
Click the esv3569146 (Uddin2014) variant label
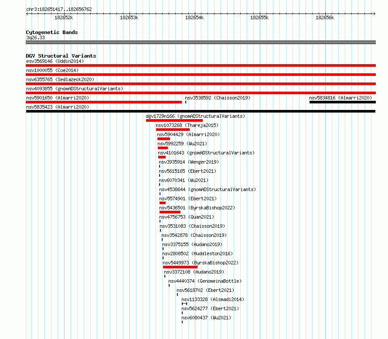(55, 61)
